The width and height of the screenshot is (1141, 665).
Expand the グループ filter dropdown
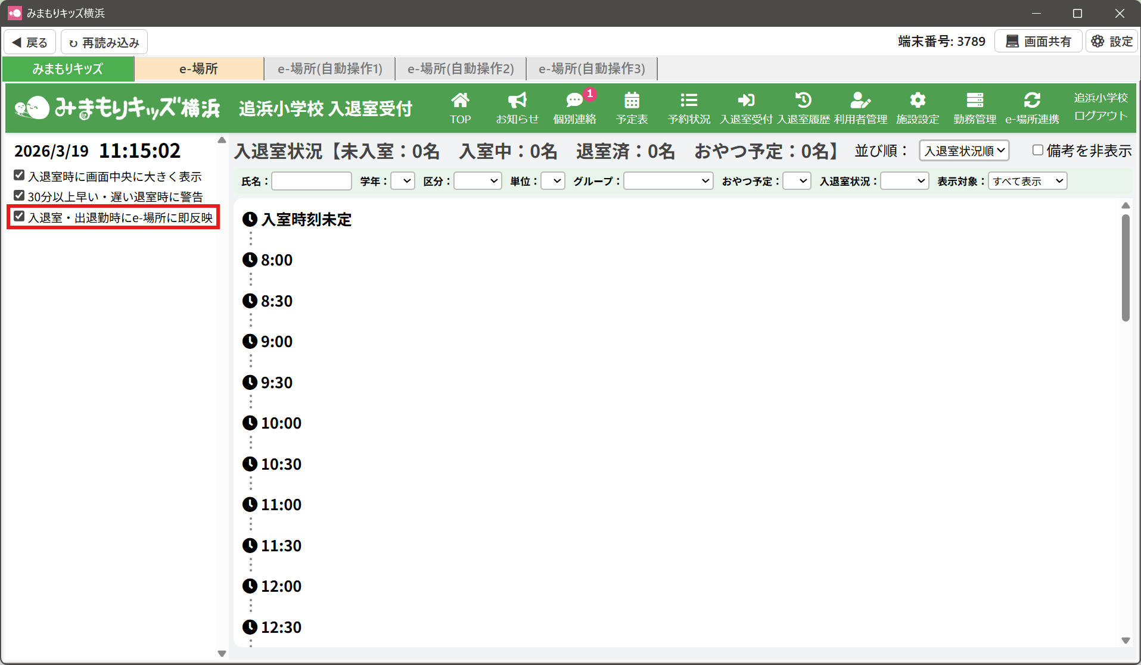[668, 181]
